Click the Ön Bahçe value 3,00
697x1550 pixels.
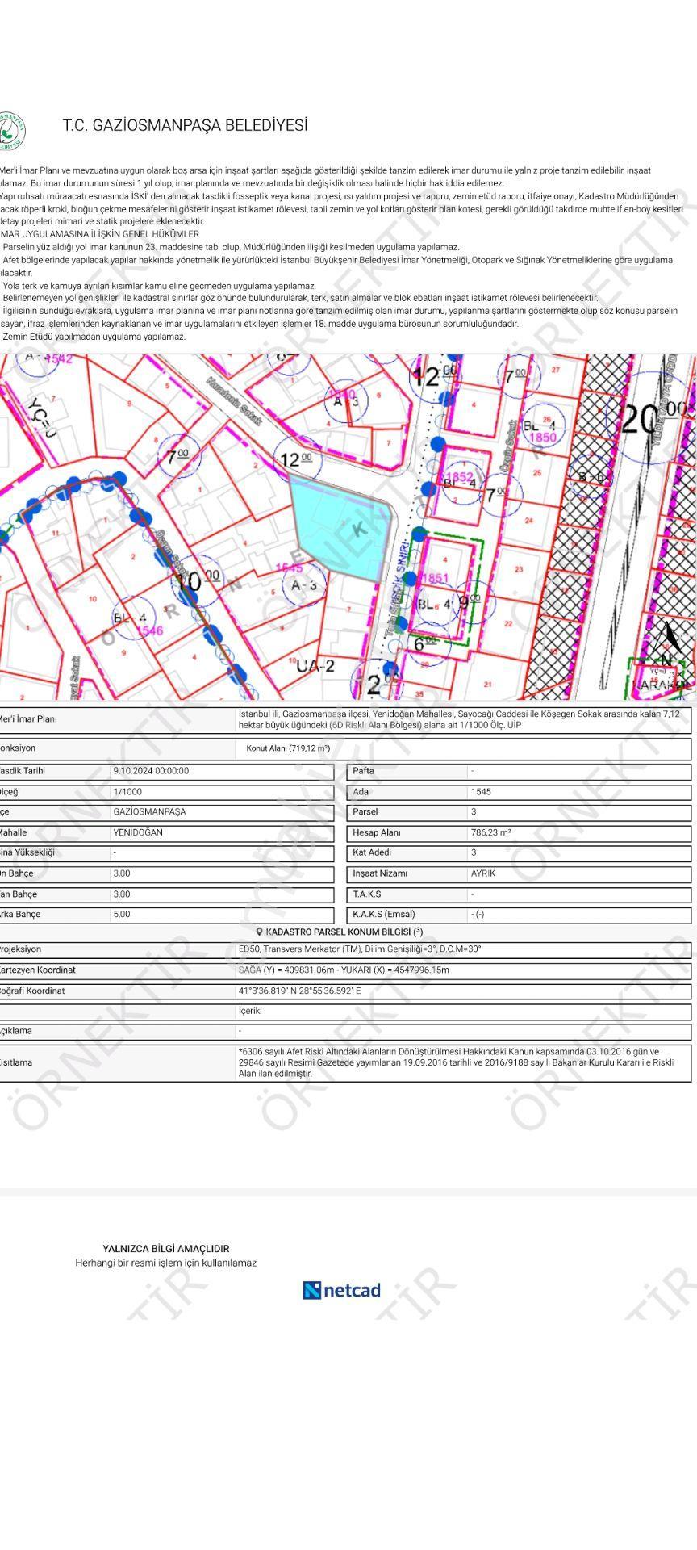pyautogui.click(x=122, y=873)
